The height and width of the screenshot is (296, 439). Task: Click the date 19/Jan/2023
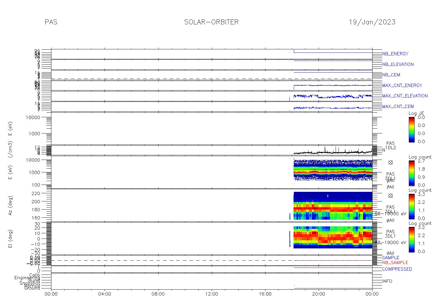point(372,22)
